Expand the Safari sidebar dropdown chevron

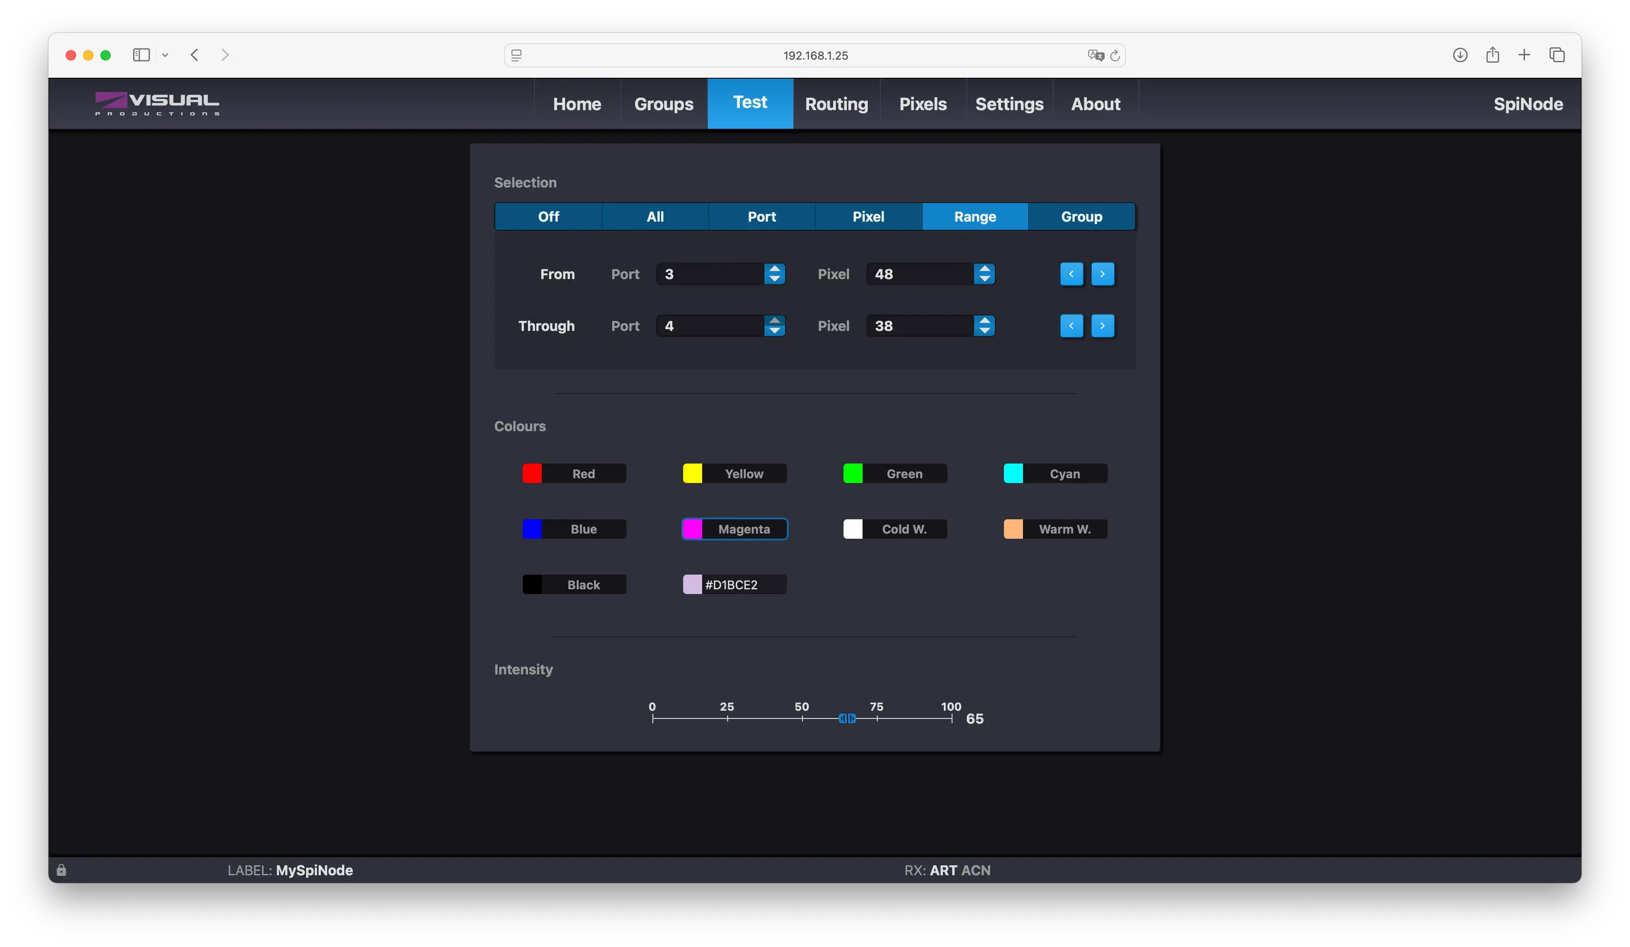coord(165,56)
